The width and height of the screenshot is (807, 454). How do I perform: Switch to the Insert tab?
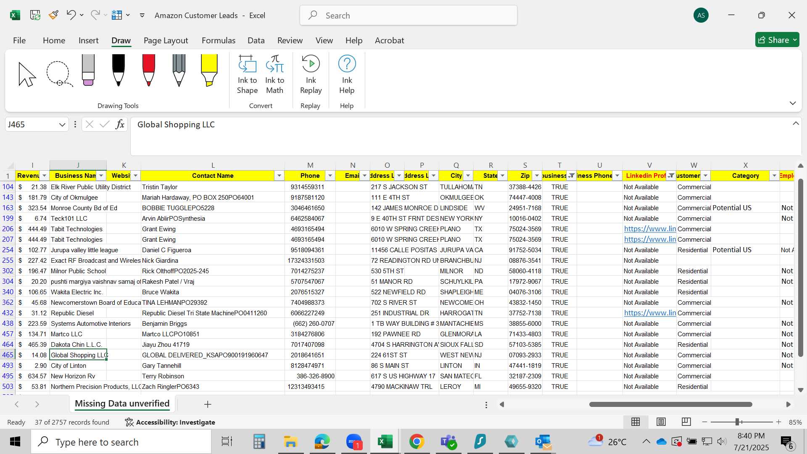(88, 40)
